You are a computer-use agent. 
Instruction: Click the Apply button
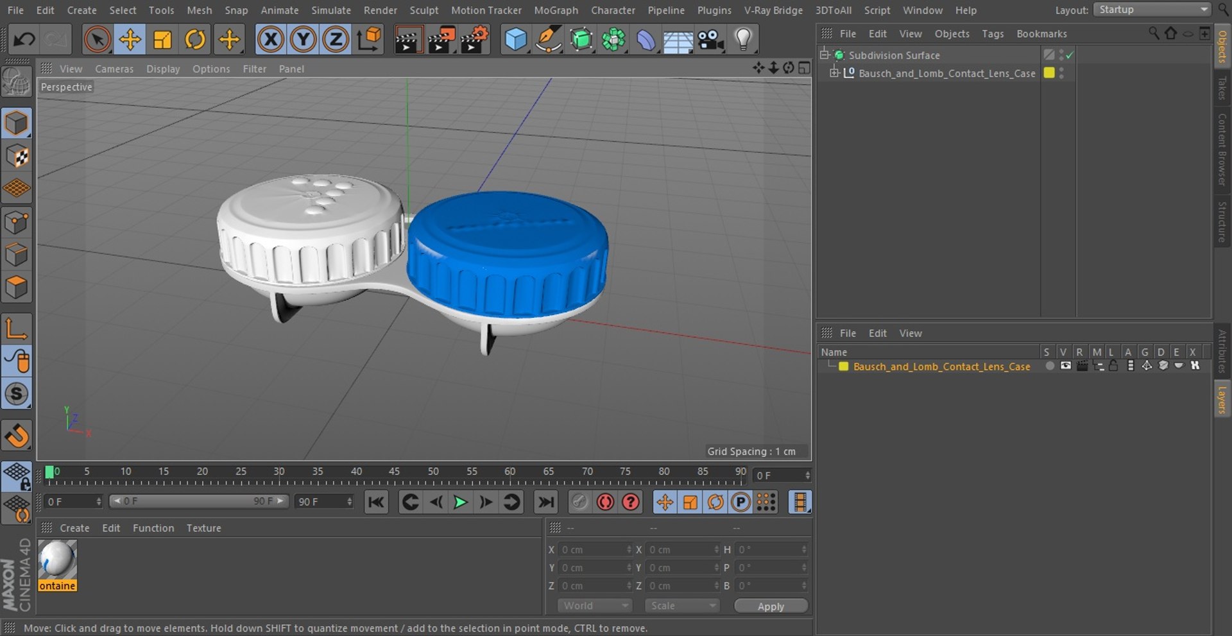771,606
